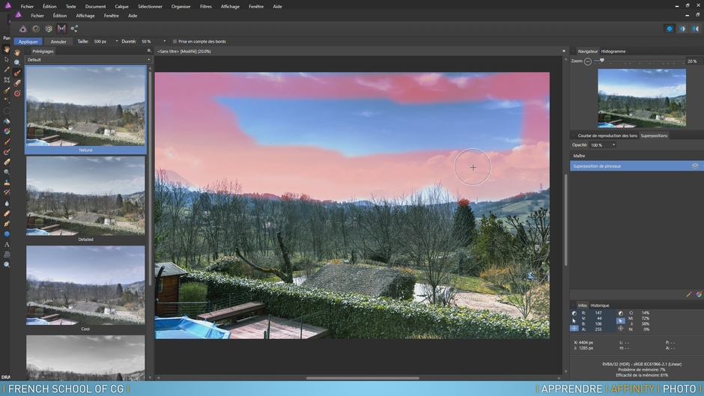Click the Zoom tool at bottom of back toolbar

pyautogui.click(x=7, y=264)
